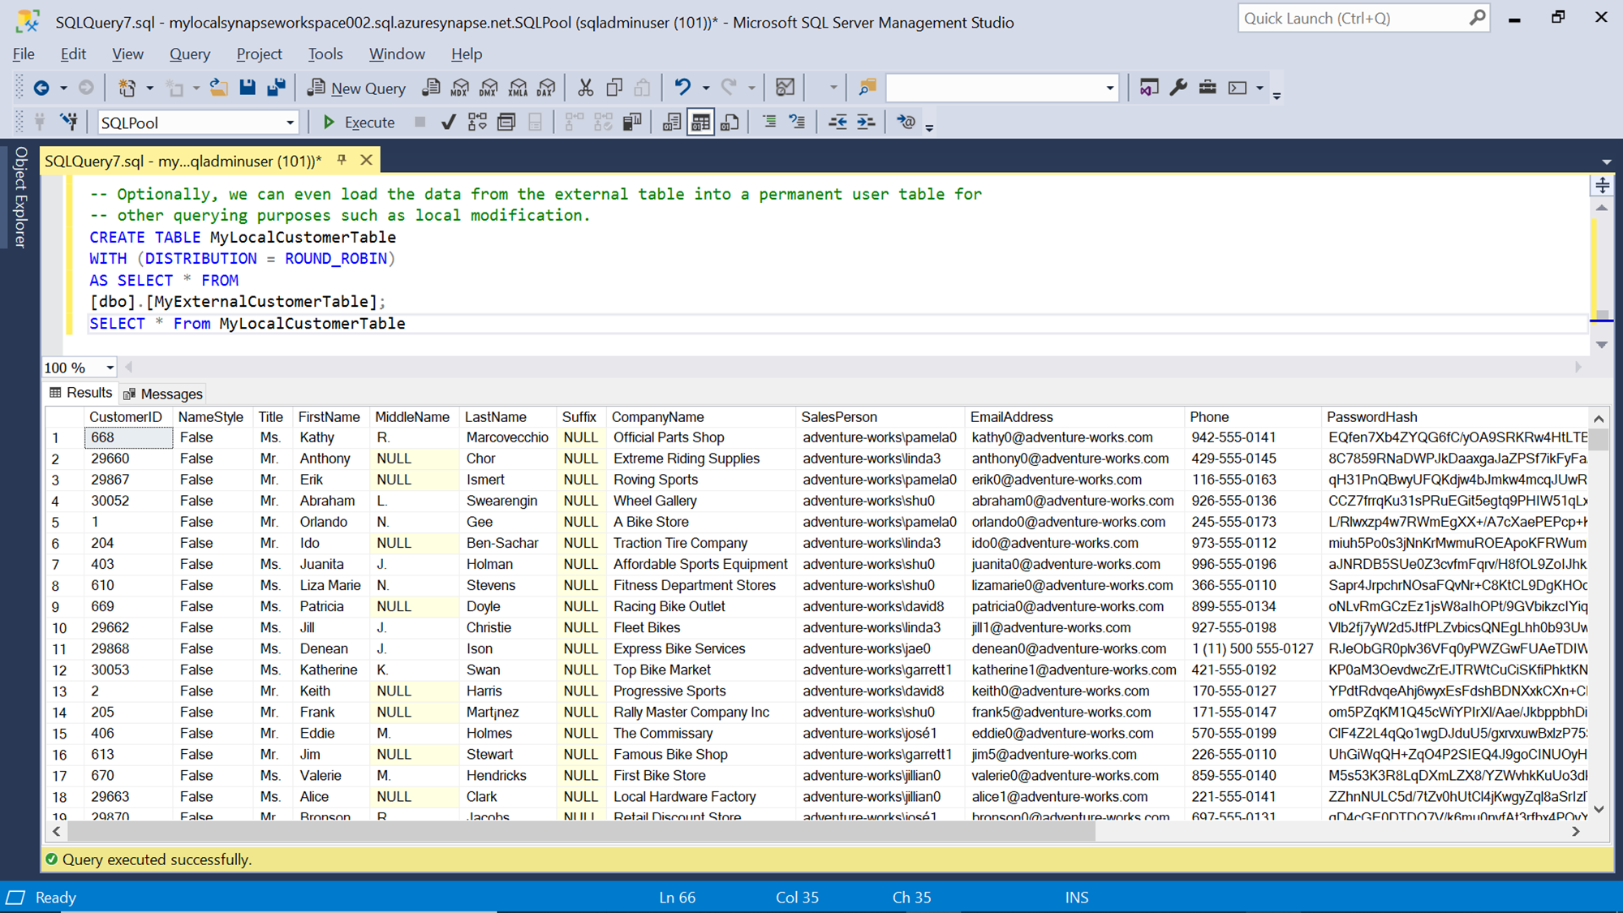The image size is (1623, 913).
Task: Click the Quick Launch search box
Action: [x=1351, y=18]
